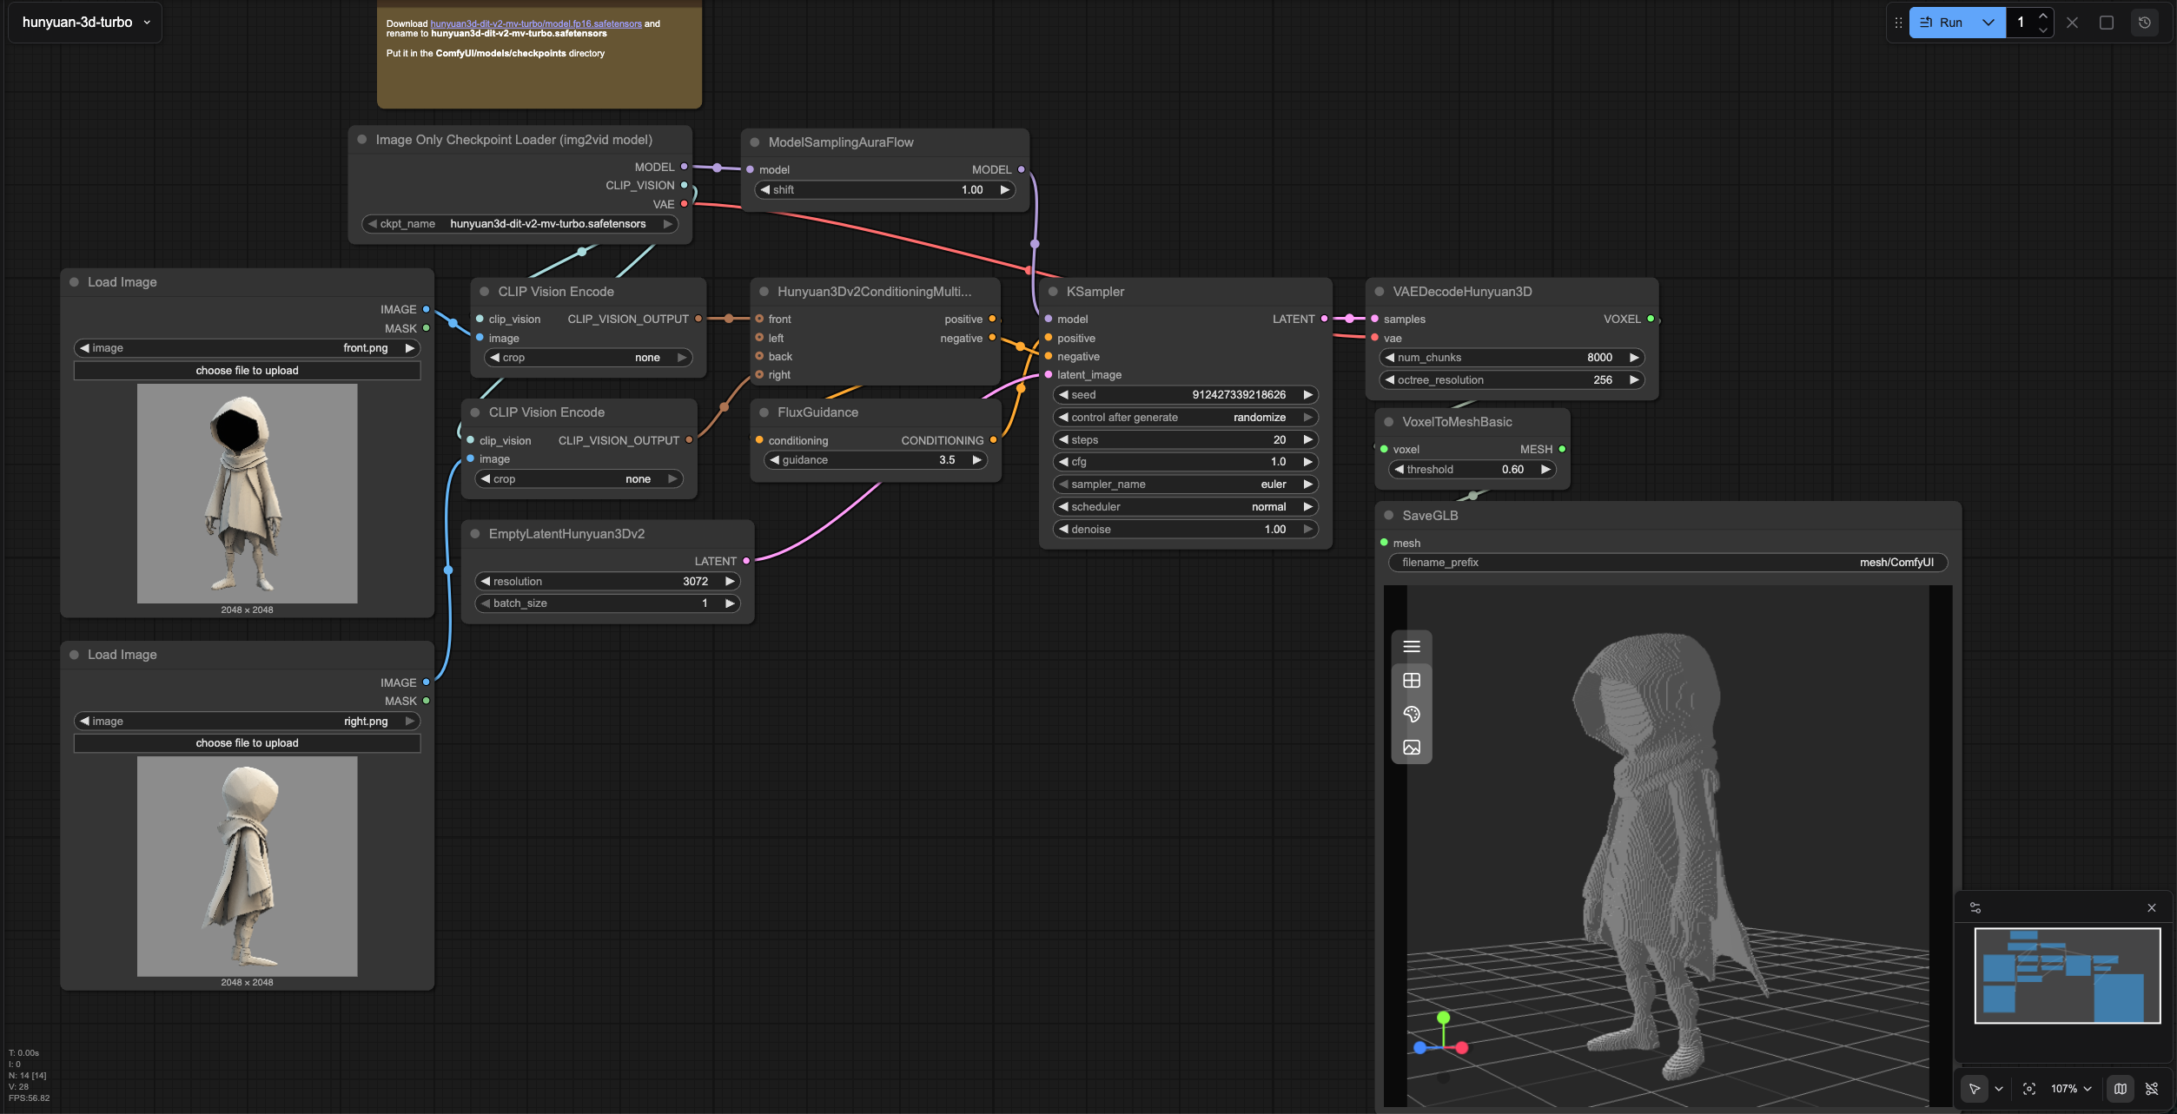This screenshot has height=1114, width=2177.
Task: Toggle link visibility in the bottom toolbar
Action: click(2151, 1089)
